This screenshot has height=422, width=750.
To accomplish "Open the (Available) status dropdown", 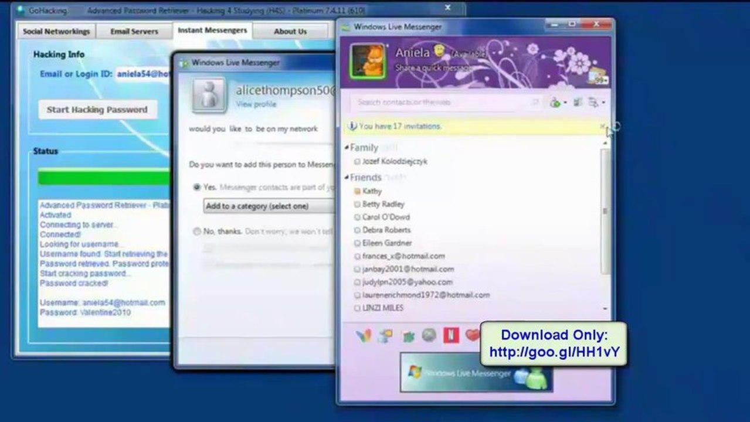I will pos(468,54).
